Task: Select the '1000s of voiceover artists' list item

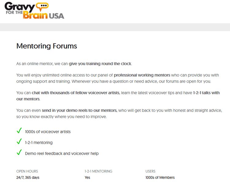Action: pyautogui.click(x=48, y=132)
